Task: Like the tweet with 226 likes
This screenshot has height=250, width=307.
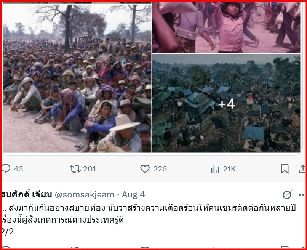Action: point(145,169)
